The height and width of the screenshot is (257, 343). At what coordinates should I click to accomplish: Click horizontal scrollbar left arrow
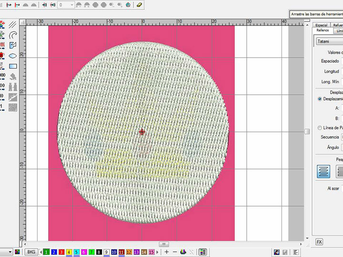25,244
